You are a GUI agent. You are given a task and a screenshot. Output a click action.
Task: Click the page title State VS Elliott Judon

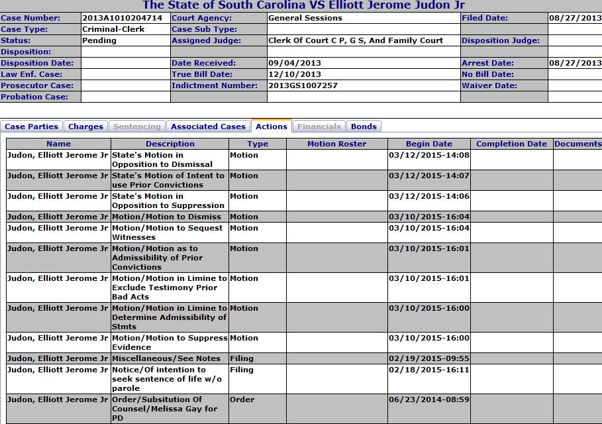(303, 5)
